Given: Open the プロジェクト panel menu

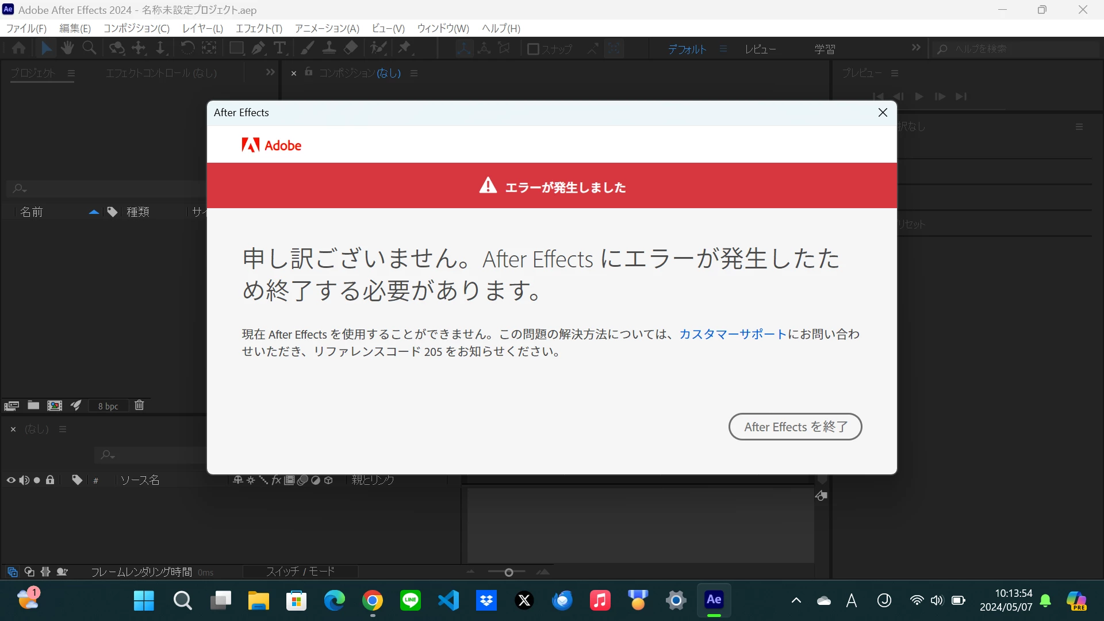Looking at the screenshot, I should 71,74.
